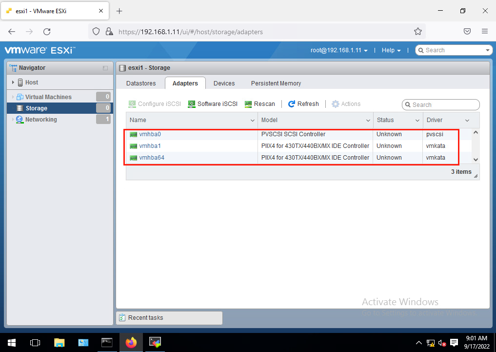The image size is (496, 352).
Task: Switch to the Devices tab
Action: [224, 83]
